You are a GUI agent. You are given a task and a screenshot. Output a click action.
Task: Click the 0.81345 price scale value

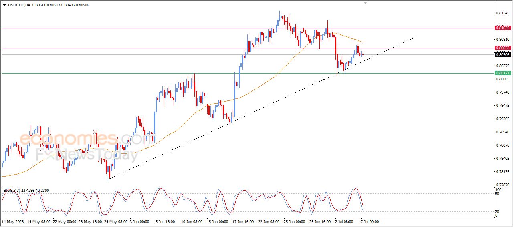[x=503, y=13]
